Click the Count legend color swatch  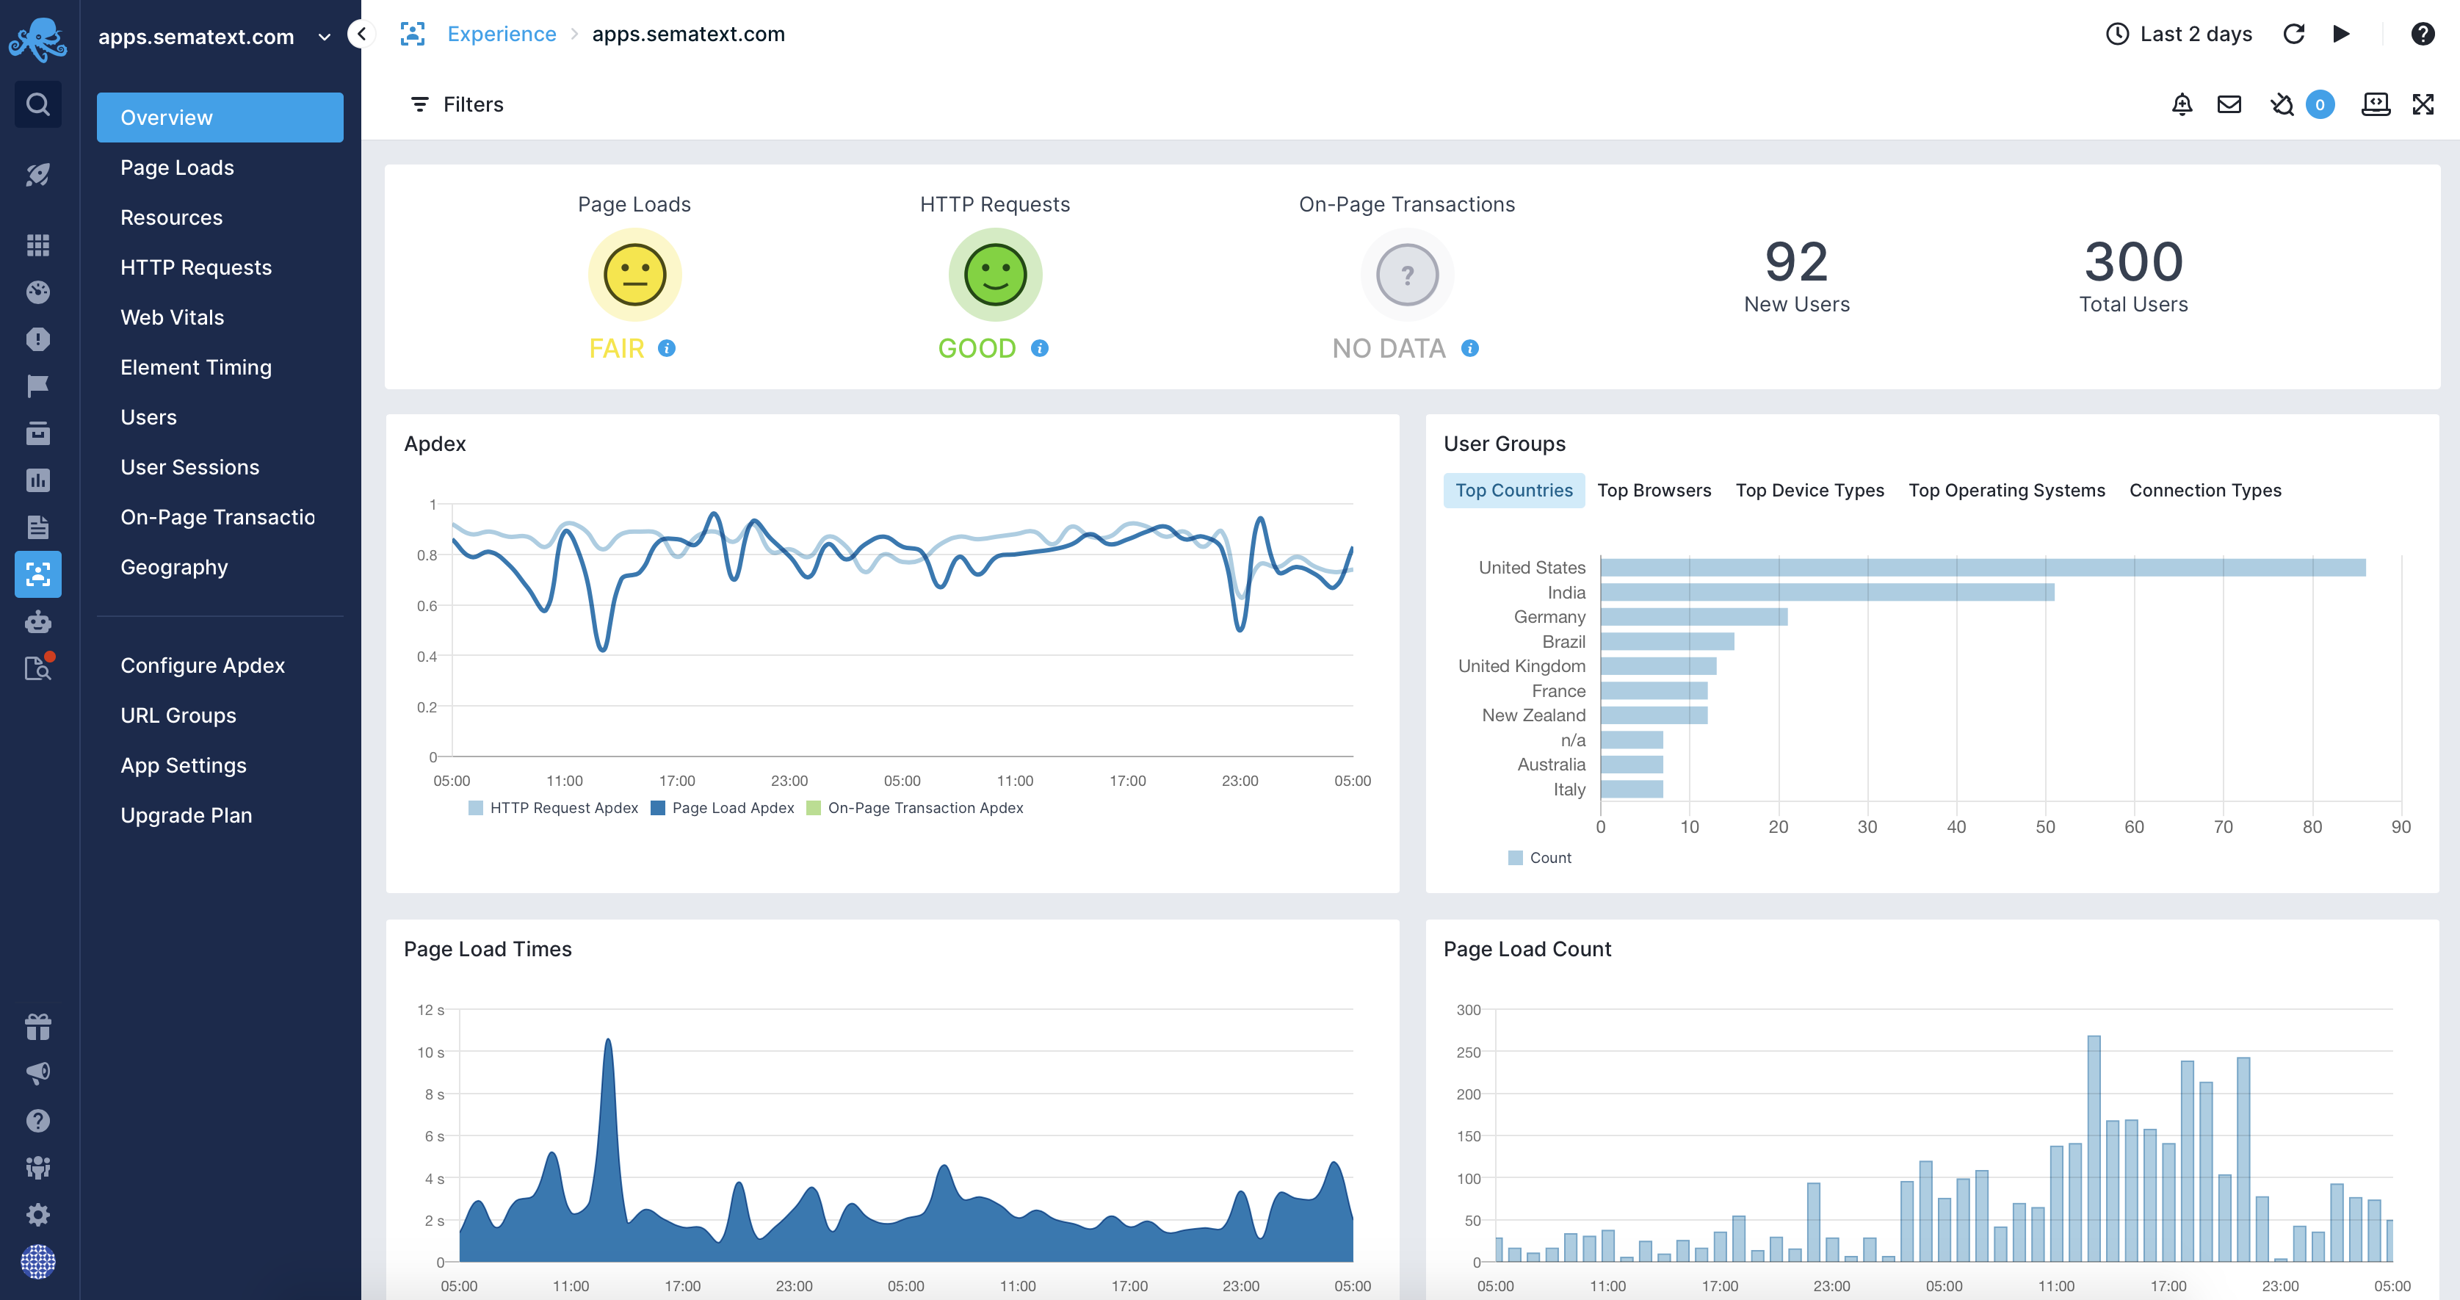1515,858
